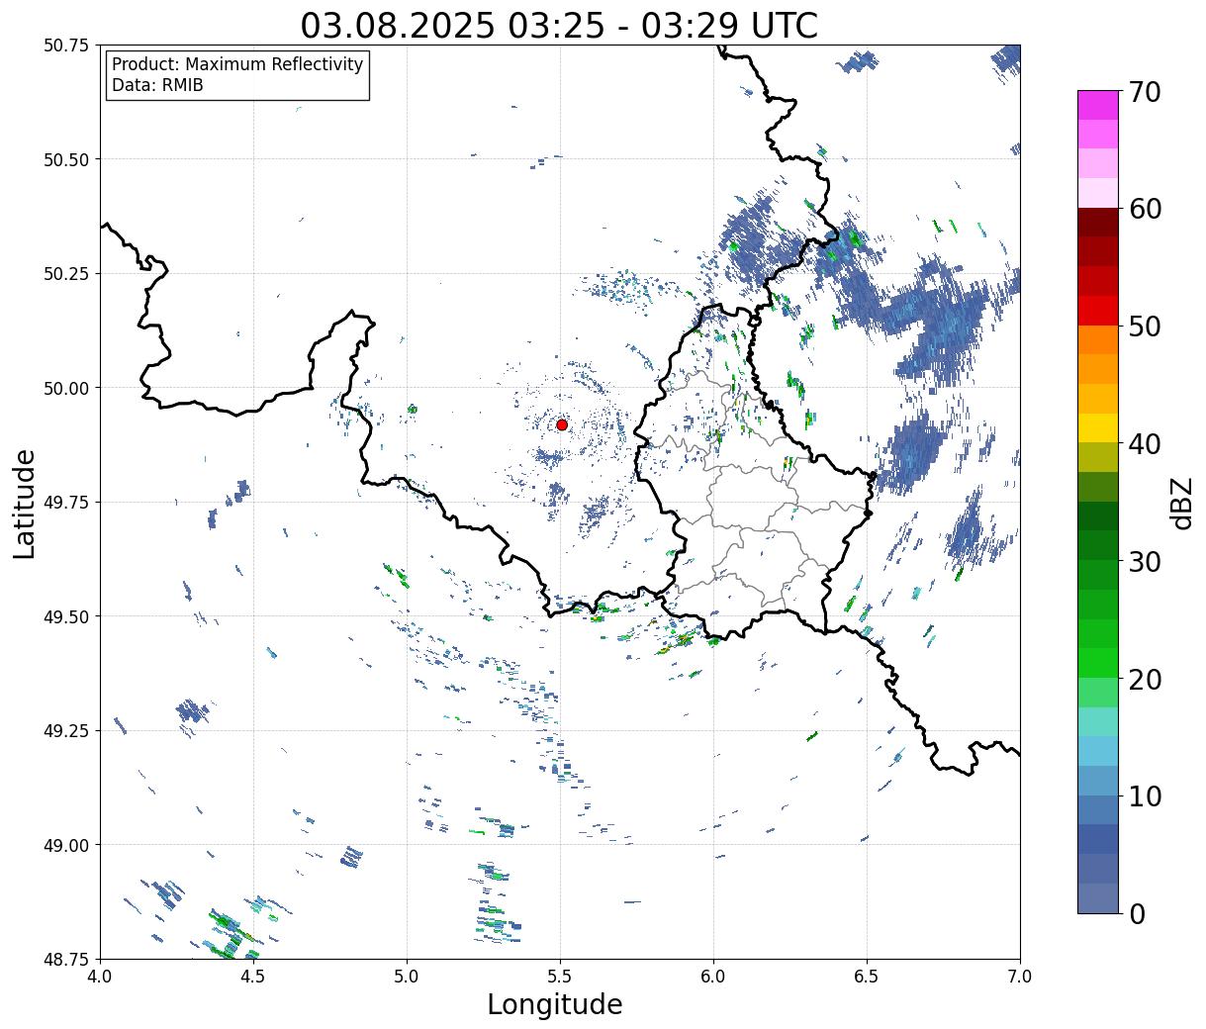Click the 'Data: RMIB' text
The width and height of the screenshot is (1206, 1029).
tap(157, 86)
